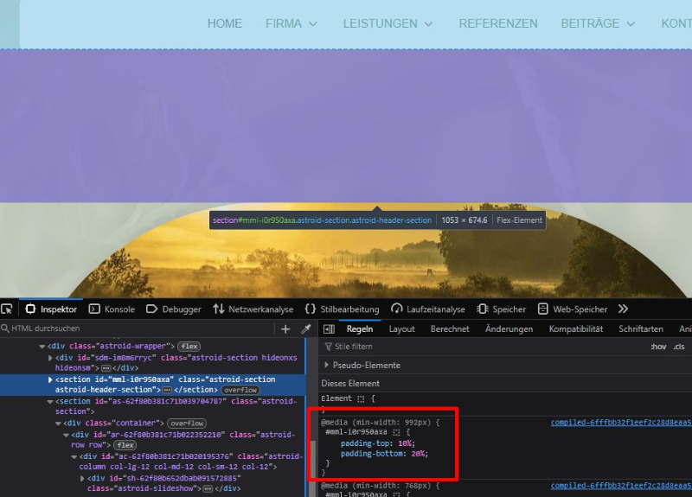Toggle the :hov pseudo-class panel

(658, 347)
